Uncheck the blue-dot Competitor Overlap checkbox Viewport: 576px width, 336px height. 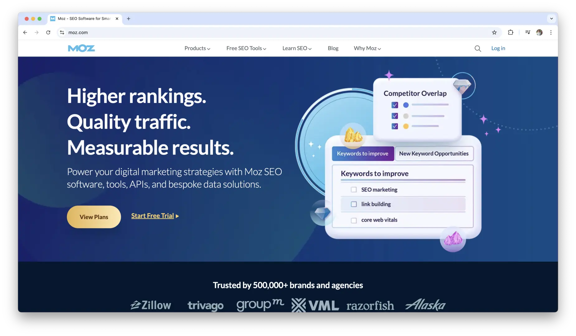(395, 105)
